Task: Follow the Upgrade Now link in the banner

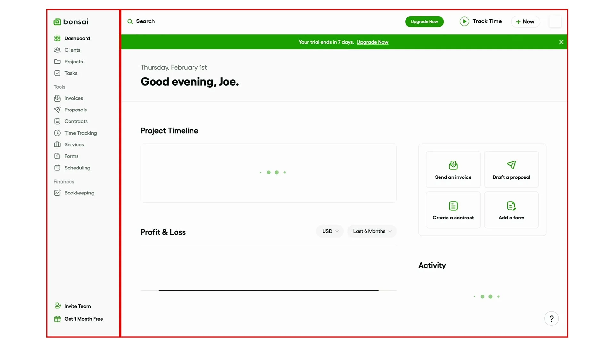Action: (372, 42)
